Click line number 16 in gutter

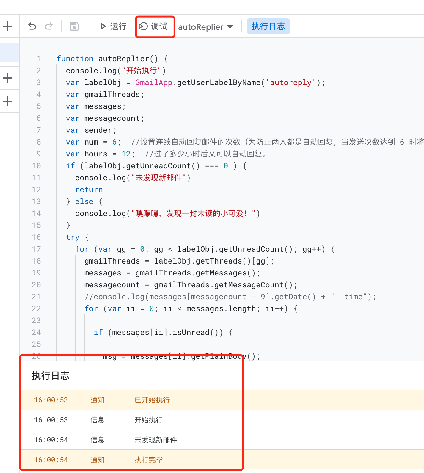[x=36, y=237]
